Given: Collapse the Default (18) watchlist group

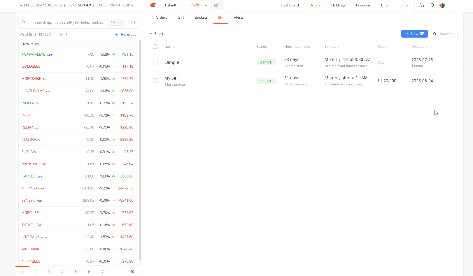Looking at the screenshot, I should pos(77,44).
